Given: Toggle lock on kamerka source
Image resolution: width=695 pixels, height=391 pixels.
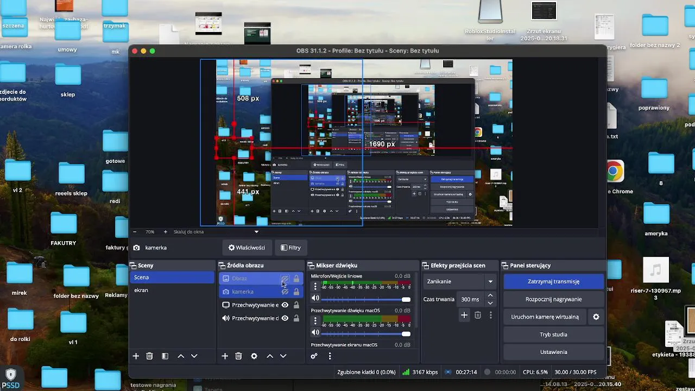Looking at the screenshot, I should coord(296,292).
